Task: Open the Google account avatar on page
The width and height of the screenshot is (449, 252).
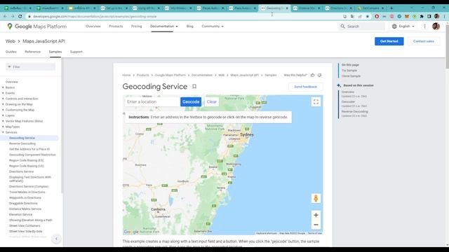Action: 436,27
